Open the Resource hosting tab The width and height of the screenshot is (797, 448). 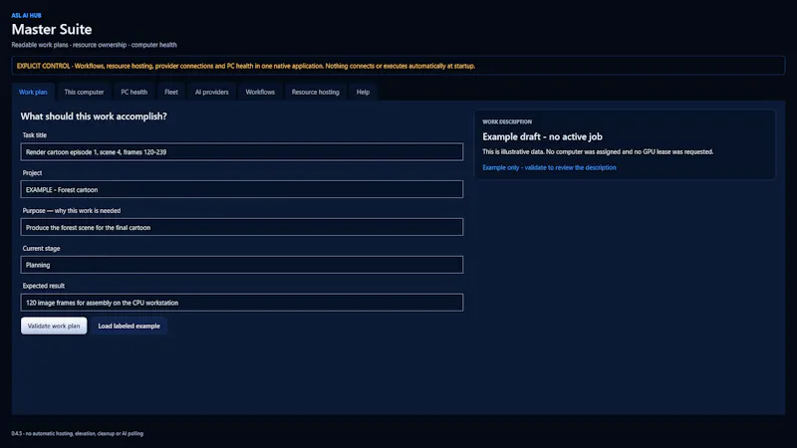coord(315,92)
